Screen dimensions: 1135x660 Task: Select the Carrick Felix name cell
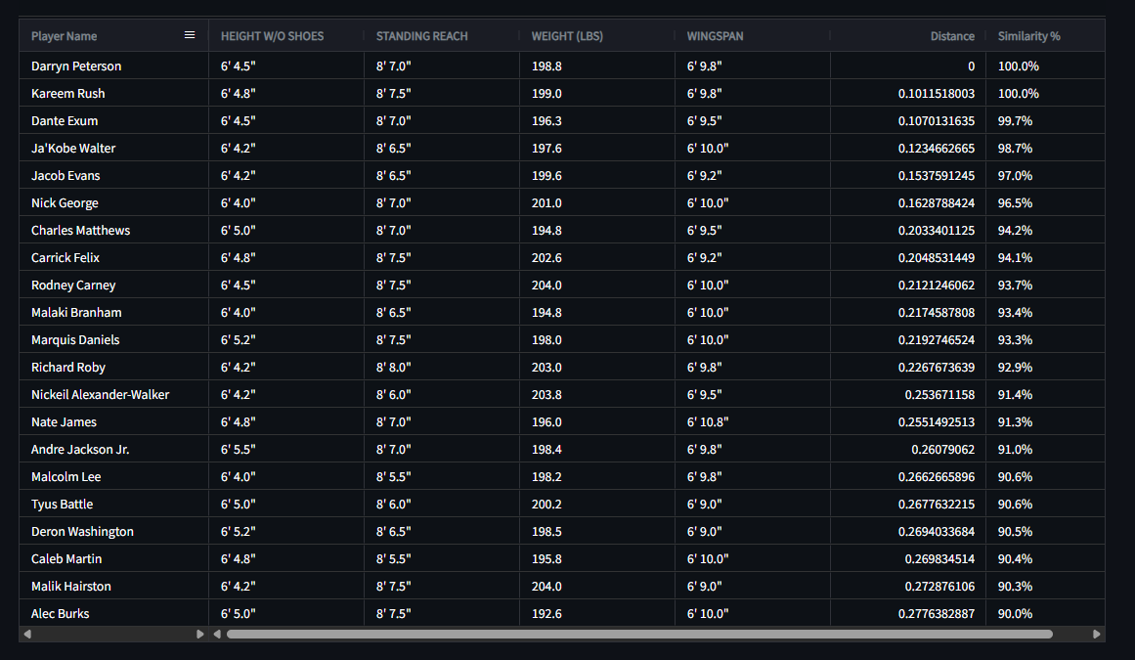113,257
